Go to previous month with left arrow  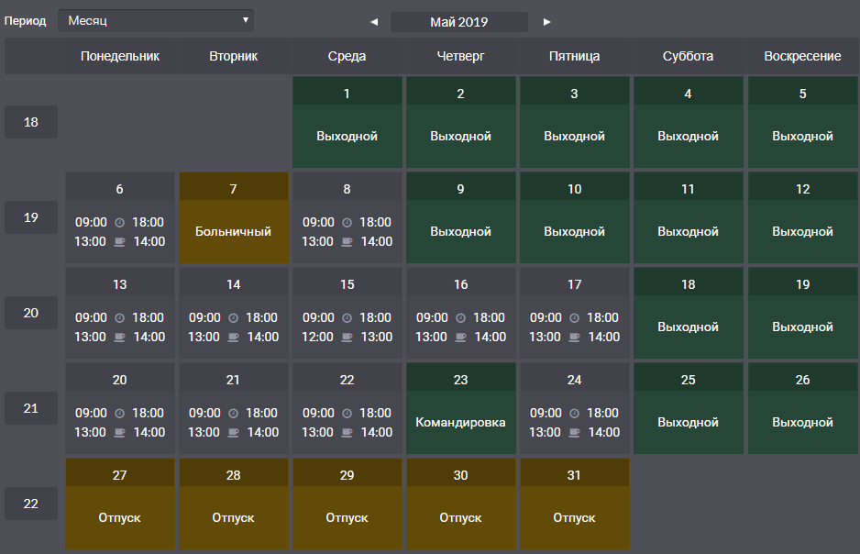tap(373, 21)
